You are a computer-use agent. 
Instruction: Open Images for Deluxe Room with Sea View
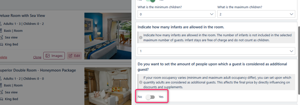pos(54,56)
